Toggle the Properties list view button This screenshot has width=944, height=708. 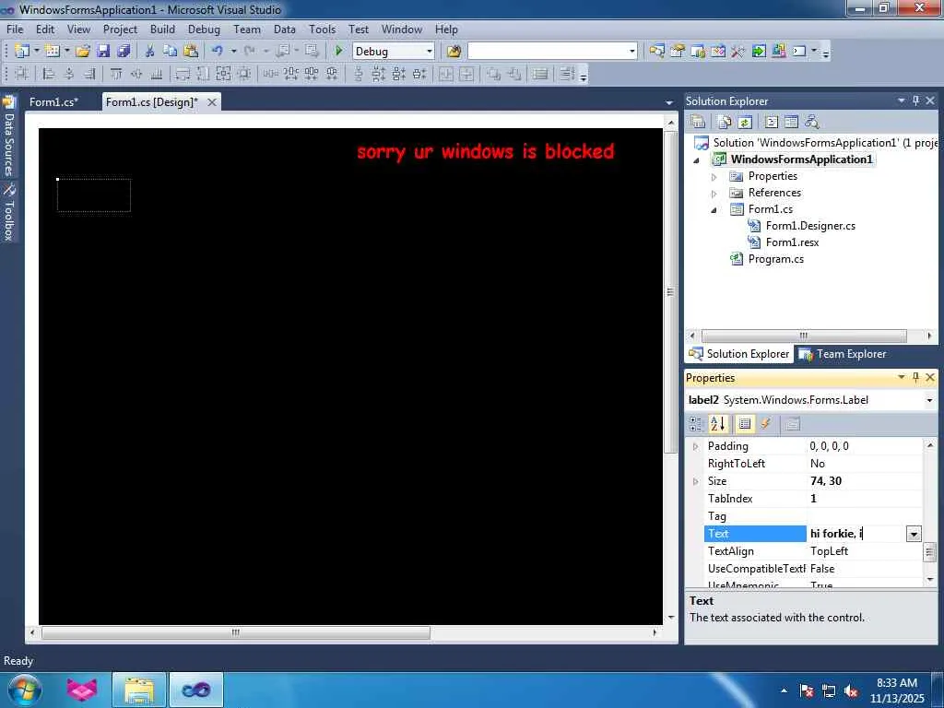coord(745,424)
